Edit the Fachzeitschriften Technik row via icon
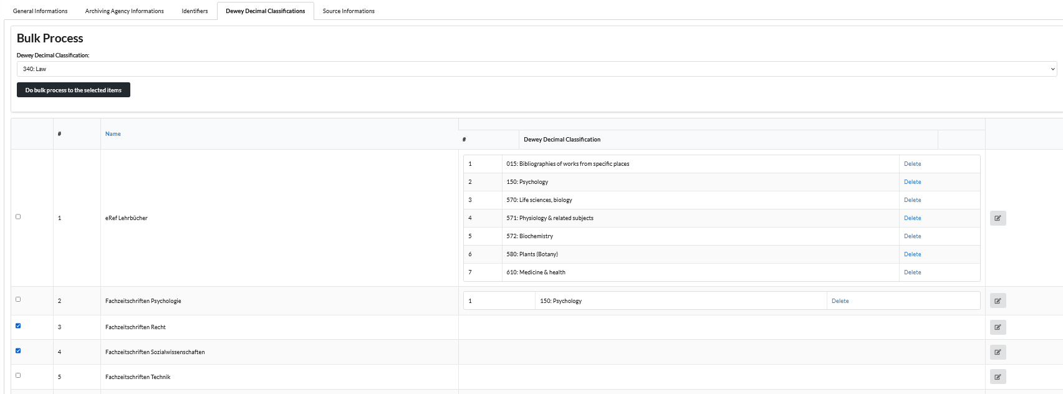The image size is (1063, 394). [x=998, y=377]
